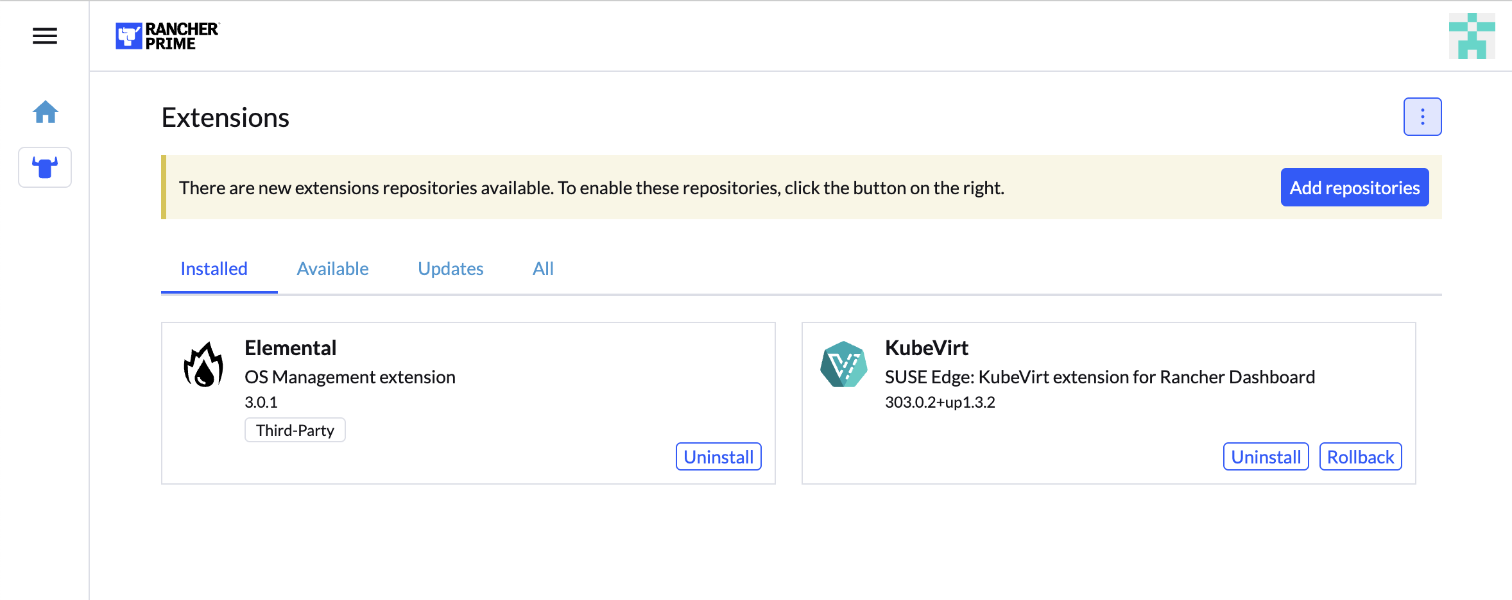Click the Rancher Prime logo

[168, 36]
